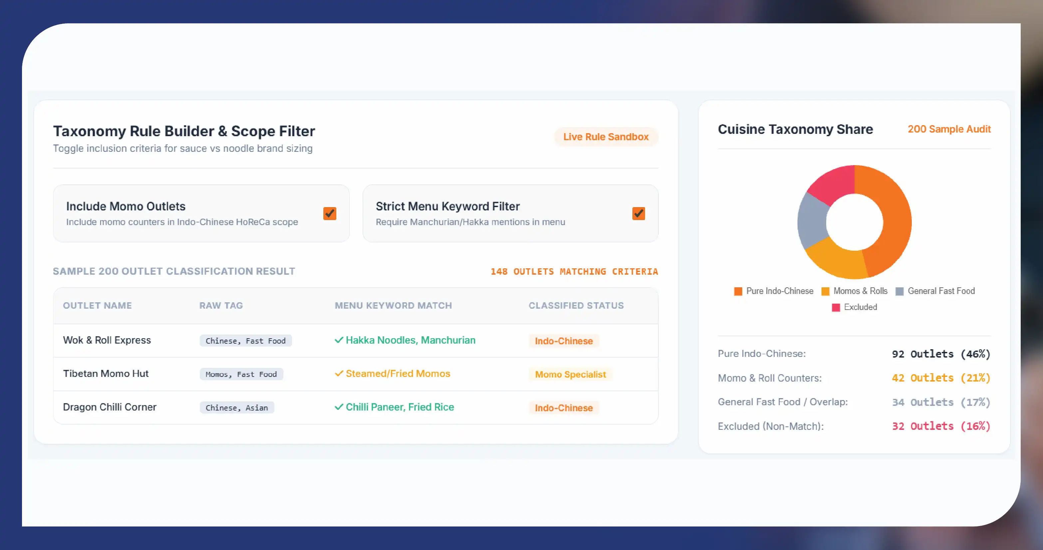Click the 'Chinese, Fast Food' raw tag

click(245, 341)
